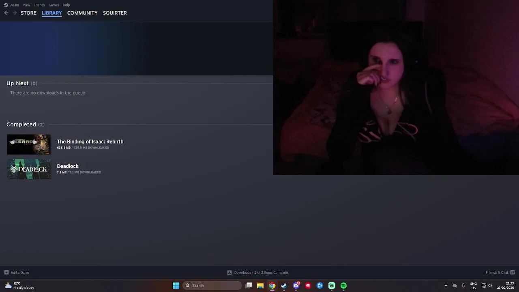The image size is (519, 292).
Task: Open the Help menu
Action: point(66,5)
